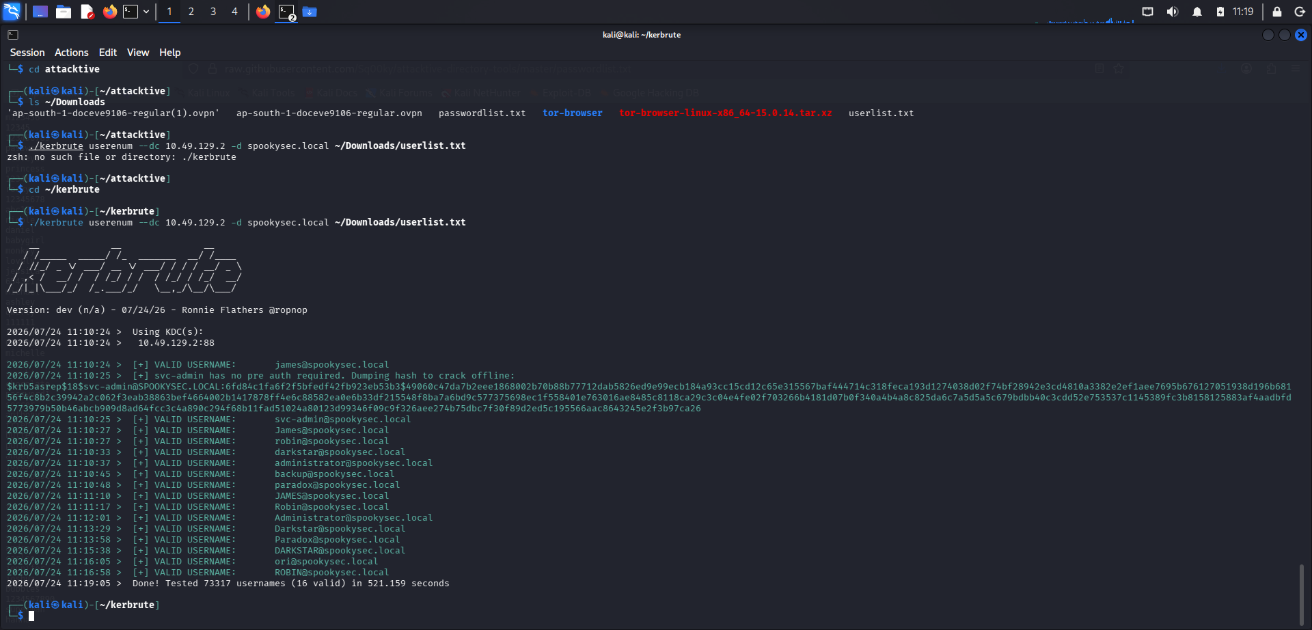Open the Help menu

[x=170, y=53]
